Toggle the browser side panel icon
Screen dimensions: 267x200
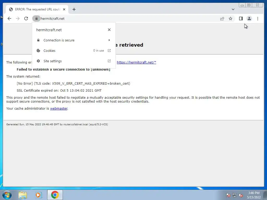pyautogui.click(x=241, y=18)
